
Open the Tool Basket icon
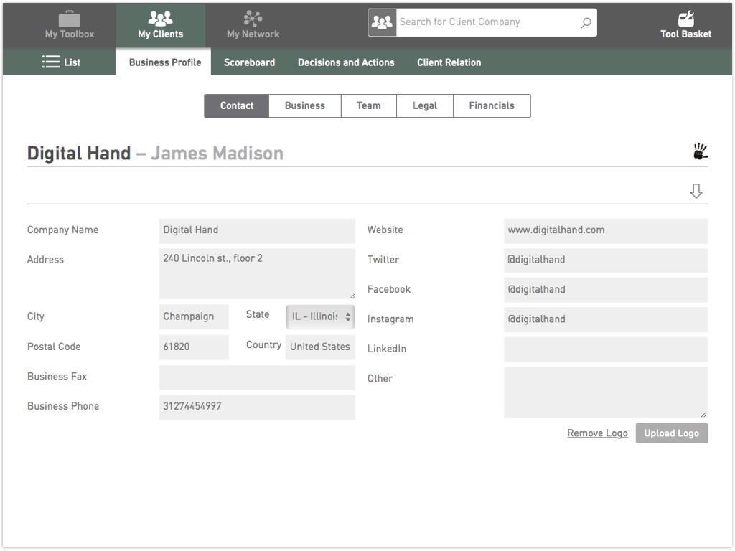point(685,19)
